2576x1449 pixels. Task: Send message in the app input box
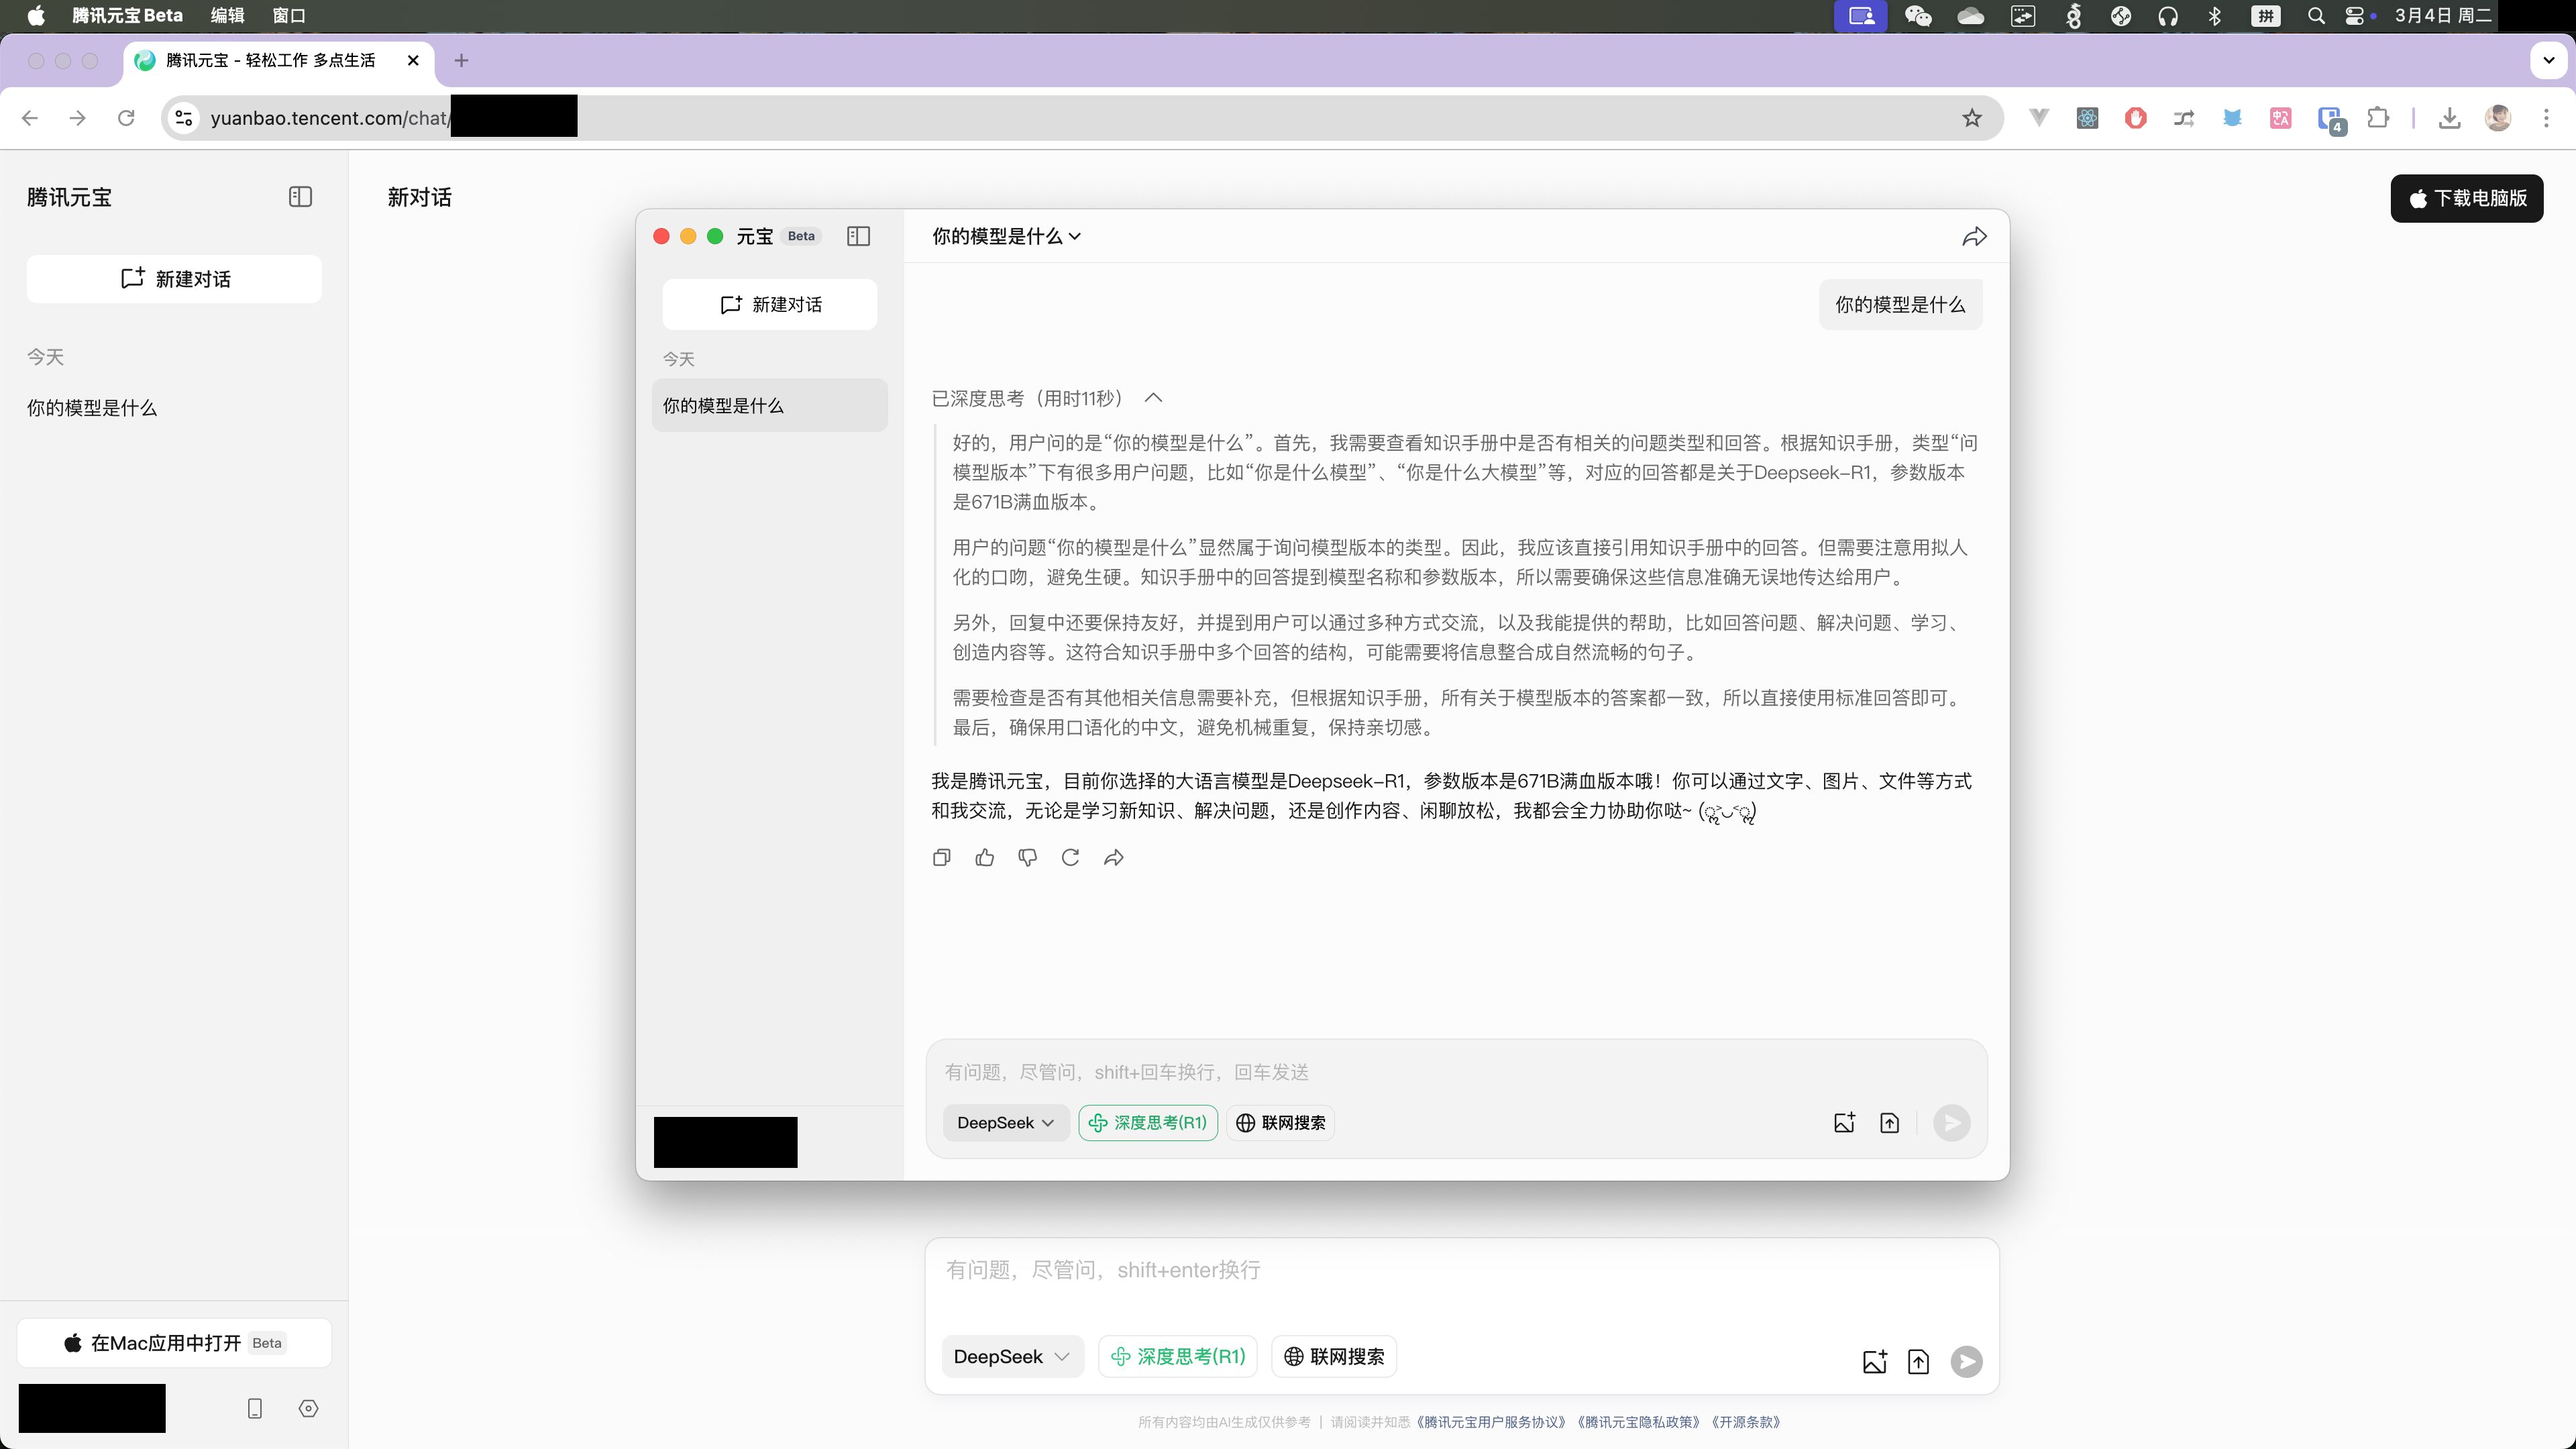pos(1951,1123)
